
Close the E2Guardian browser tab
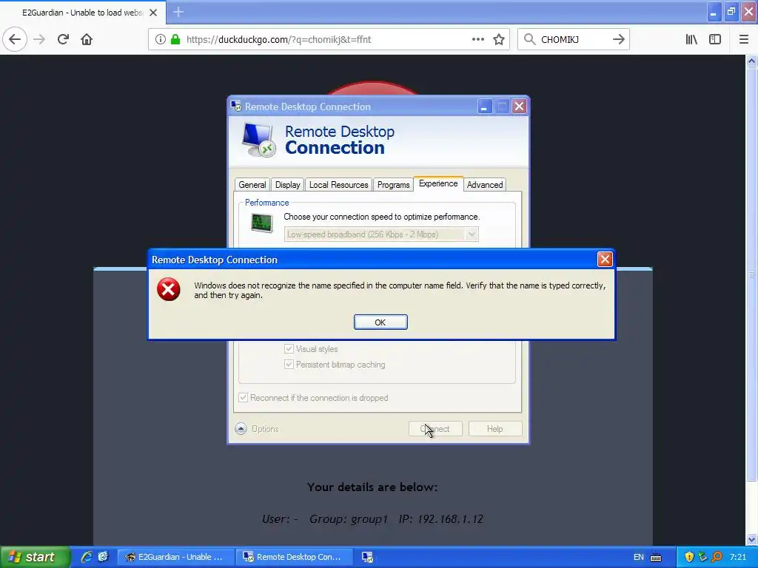coord(153,13)
